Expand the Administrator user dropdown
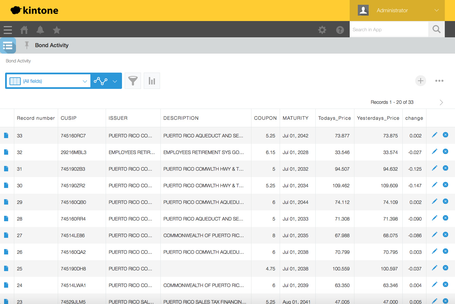The width and height of the screenshot is (455, 304). click(x=436, y=11)
